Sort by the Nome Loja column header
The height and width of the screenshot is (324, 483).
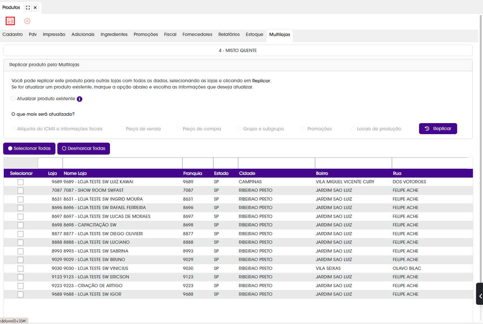pyautogui.click(x=75, y=173)
